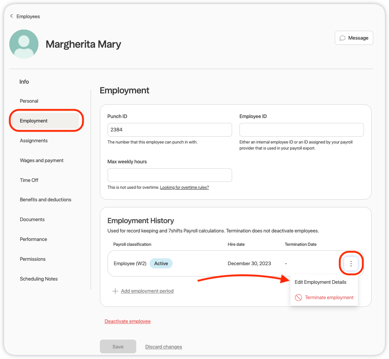Click the Deactivate employee link
This screenshot has height=359, width=389.
pyautogui.click(x=127, y=321)
